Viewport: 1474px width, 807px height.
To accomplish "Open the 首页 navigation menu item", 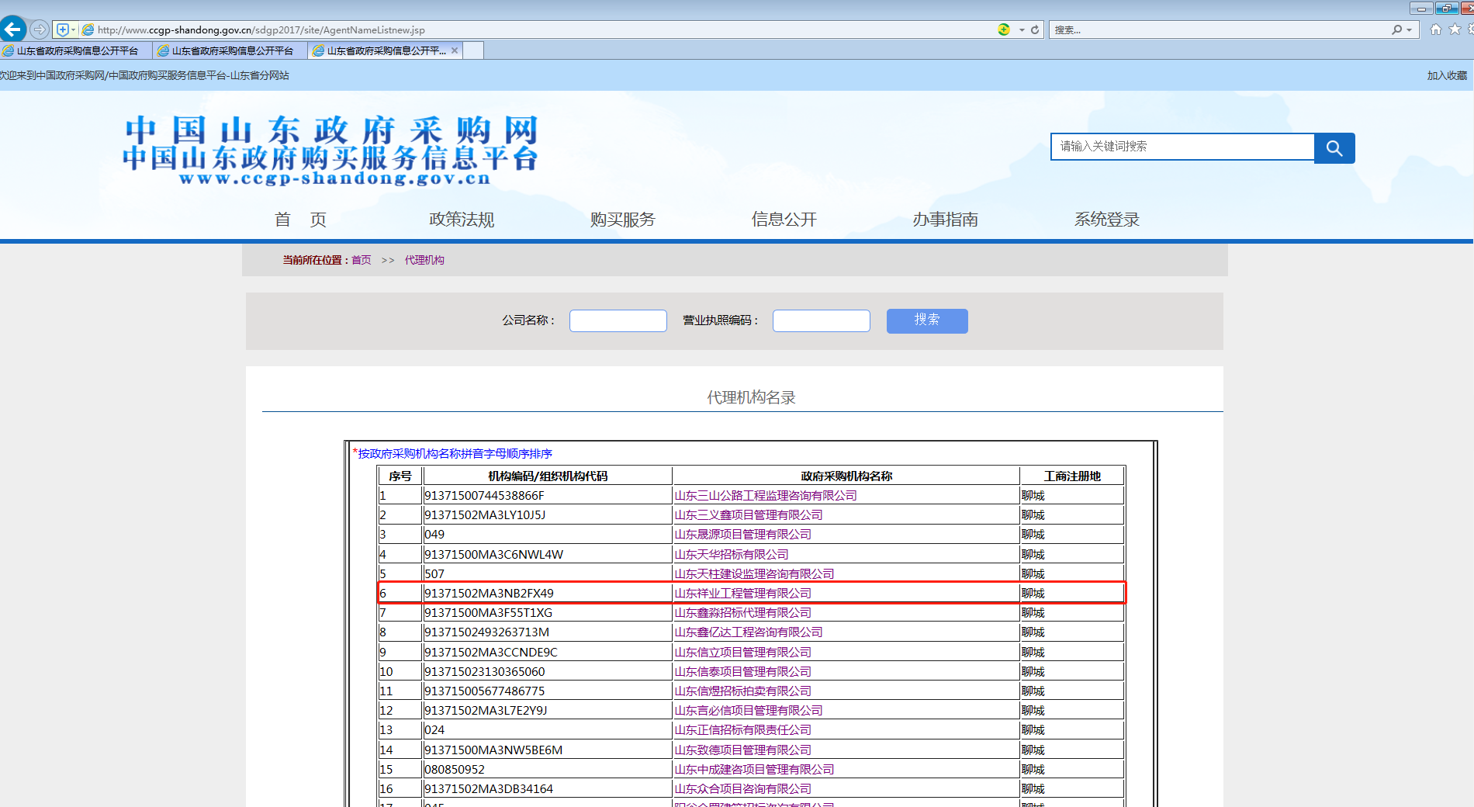I will click(x=300, y=220).
